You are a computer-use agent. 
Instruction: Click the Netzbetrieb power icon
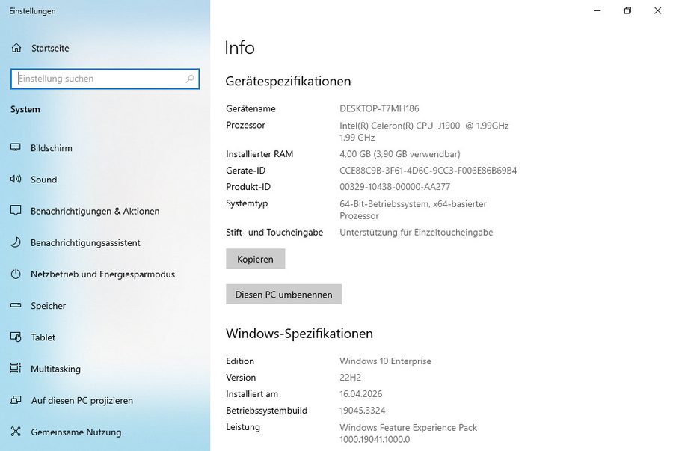[x=16, y=274]
